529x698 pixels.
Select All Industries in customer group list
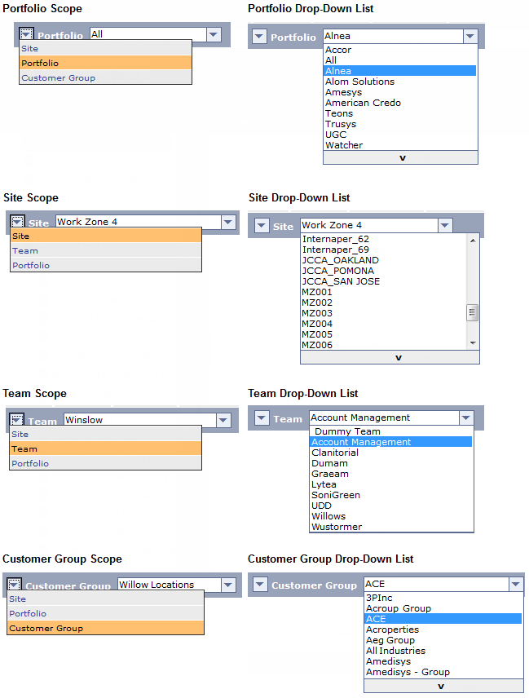click(x=443, y=651)
